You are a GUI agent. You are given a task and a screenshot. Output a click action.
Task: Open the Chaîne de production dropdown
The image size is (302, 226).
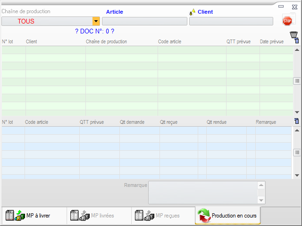[x=96, y=21]
